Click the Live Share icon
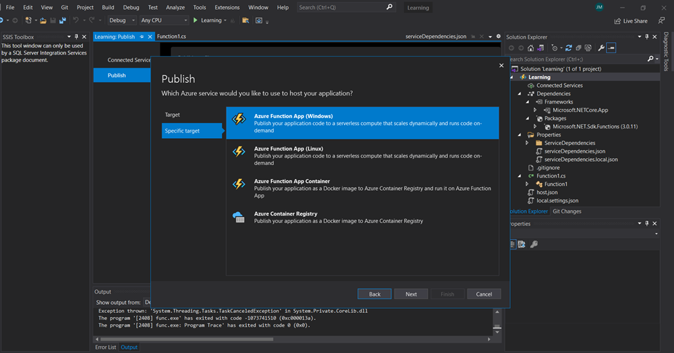 pyautogui.click(x=618, y=21)
